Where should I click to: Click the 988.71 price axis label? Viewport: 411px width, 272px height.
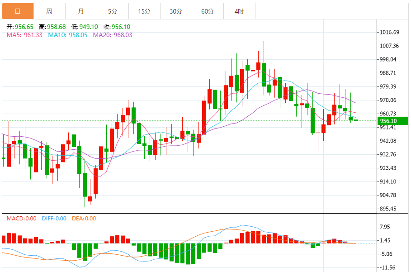[388, 73]
